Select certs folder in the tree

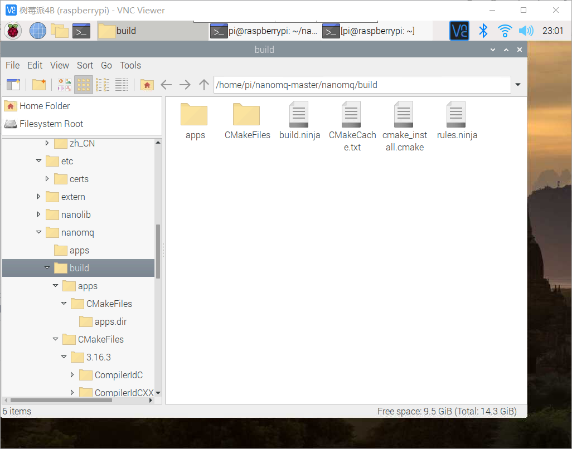tap(71, 179)
